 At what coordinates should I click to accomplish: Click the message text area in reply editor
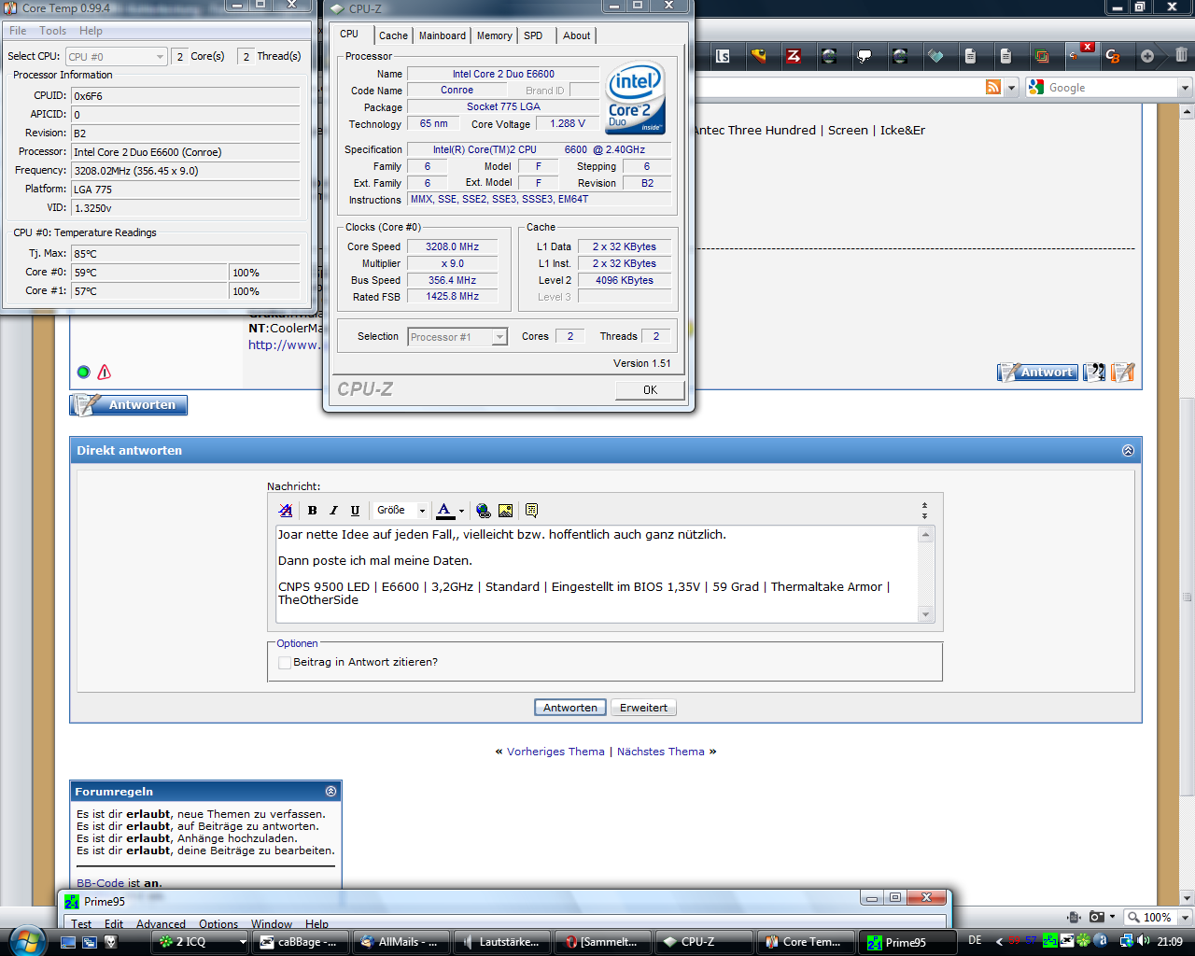click(596, 573)
